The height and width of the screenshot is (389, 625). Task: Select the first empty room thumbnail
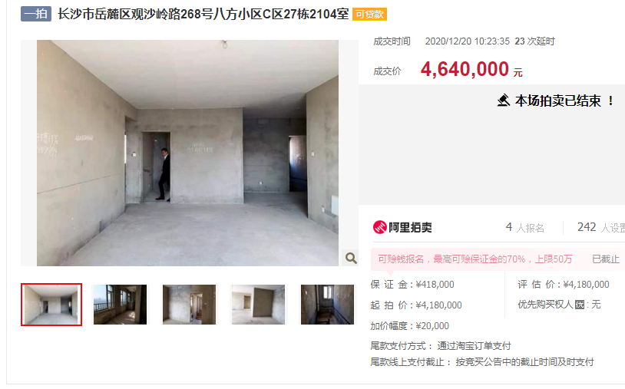point(51,305)
